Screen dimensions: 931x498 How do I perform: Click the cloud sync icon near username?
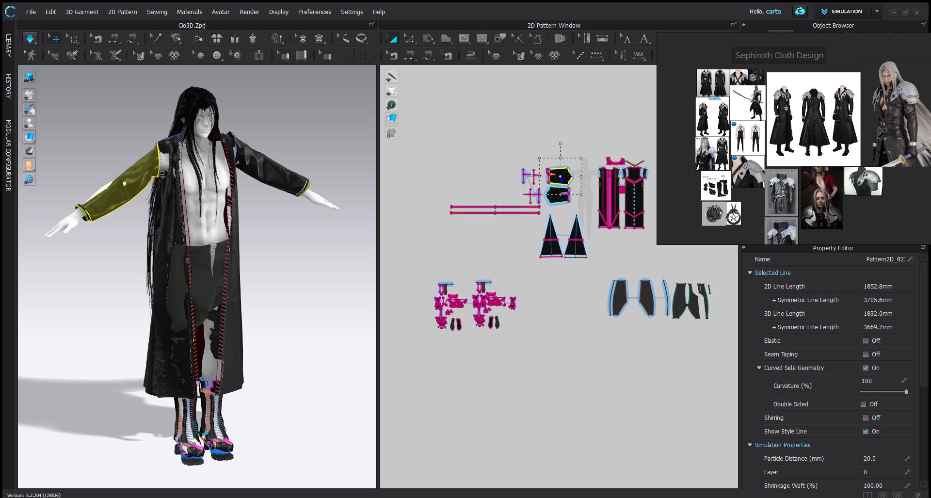tap(800, 11)
